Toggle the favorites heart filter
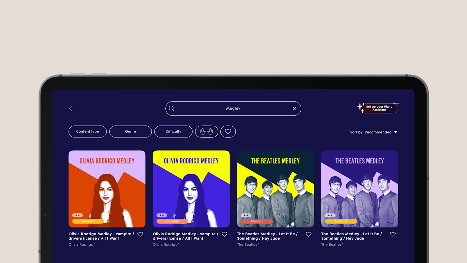The width and height of the screenshot is (467, 263). [228, 131]
